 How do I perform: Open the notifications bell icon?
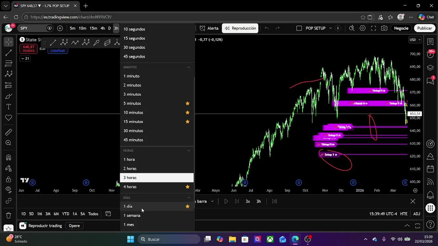pyautogui.click(x=430, y=195)
